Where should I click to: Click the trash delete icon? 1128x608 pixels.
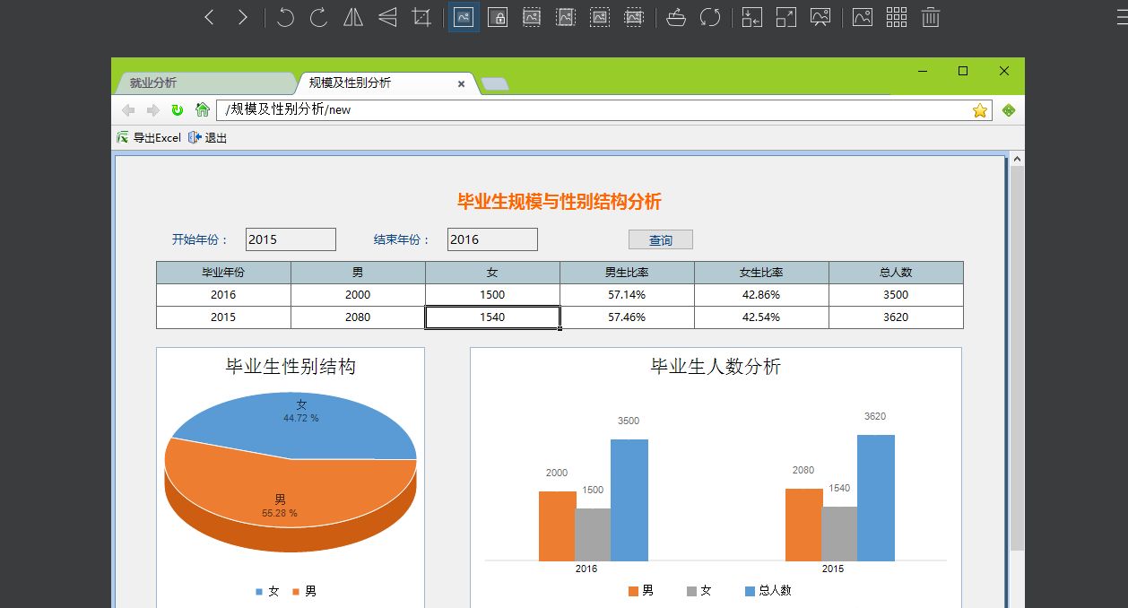coord(931,17)
